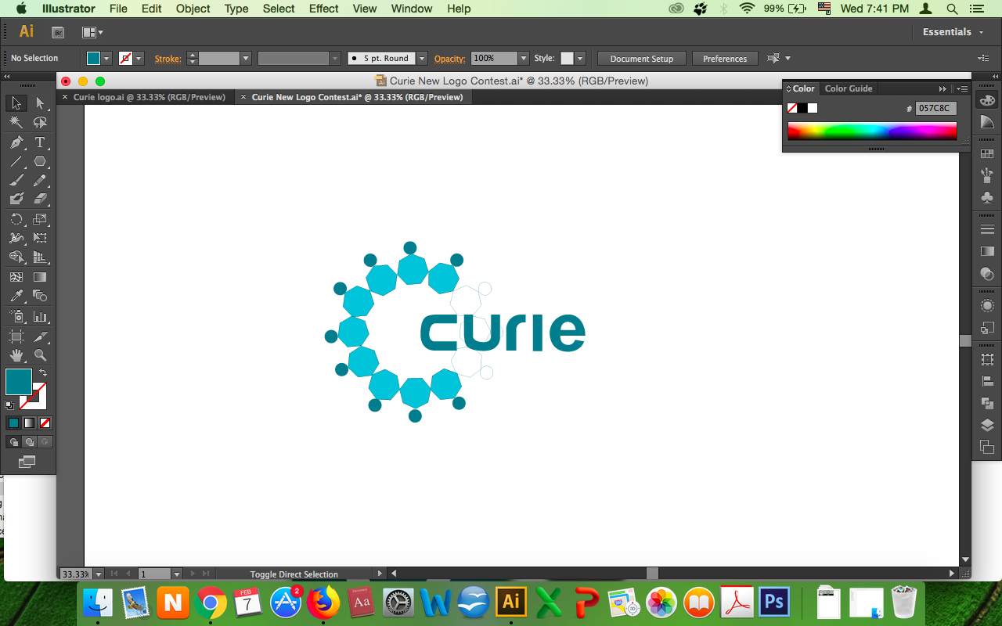Screen dimensions: 1002x626
Task: Activate the Scale tool
Action: (40, 219)
